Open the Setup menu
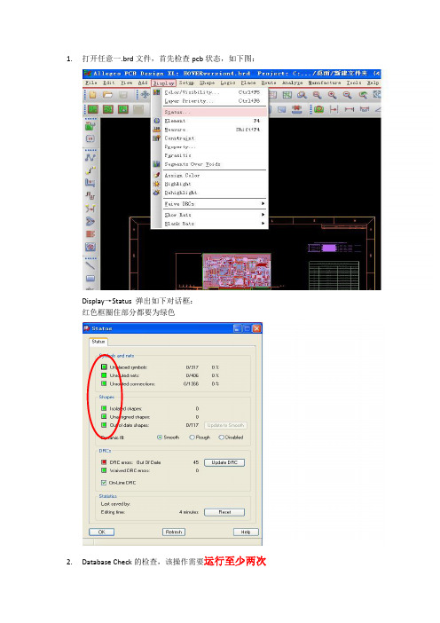 pos(186,83)
